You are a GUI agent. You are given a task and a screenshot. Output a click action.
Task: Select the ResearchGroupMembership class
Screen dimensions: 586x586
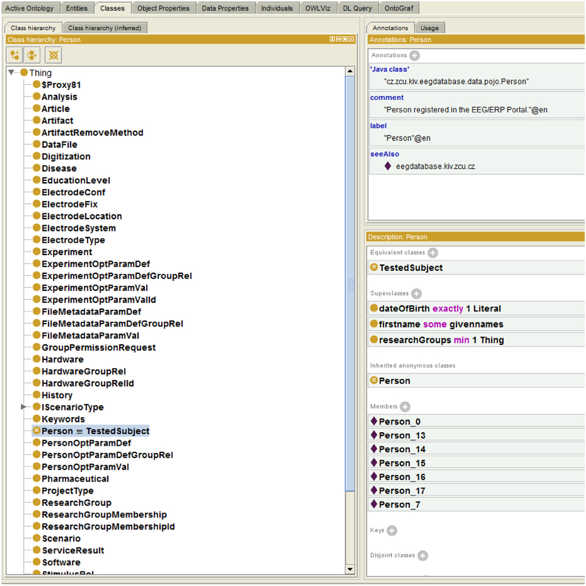[104, 514]
